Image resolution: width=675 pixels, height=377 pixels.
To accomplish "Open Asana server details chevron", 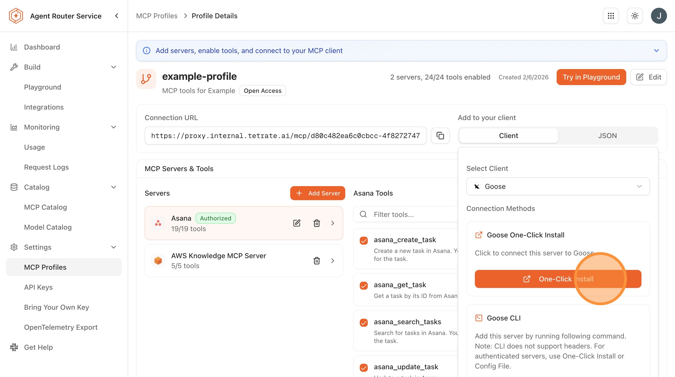I will [x=332, y=223].
